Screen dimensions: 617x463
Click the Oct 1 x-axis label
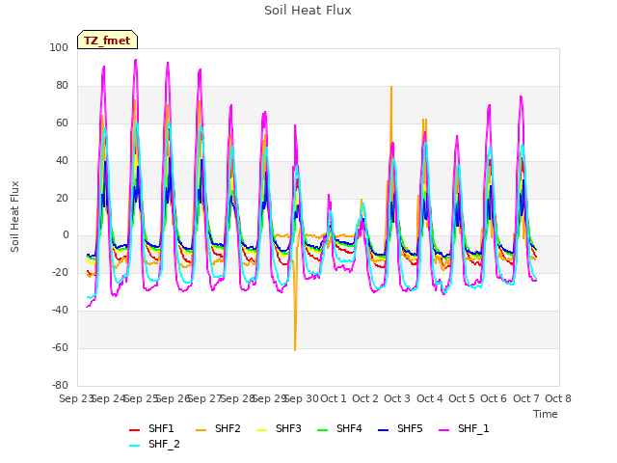pos(334,398)
